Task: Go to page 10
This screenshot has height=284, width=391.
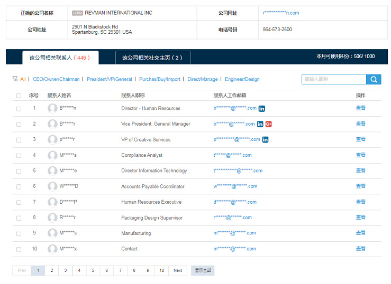Action: click(161, 271)
